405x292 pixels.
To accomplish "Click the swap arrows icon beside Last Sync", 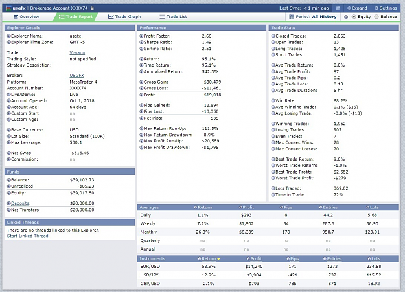I will (x=338, y=8).
